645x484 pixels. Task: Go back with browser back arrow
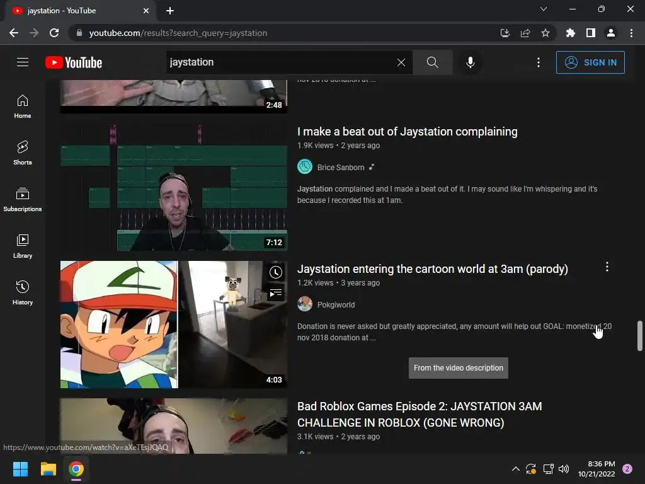tap(14, 33)
